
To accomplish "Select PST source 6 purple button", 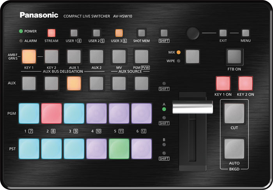I will coord(142,149).
